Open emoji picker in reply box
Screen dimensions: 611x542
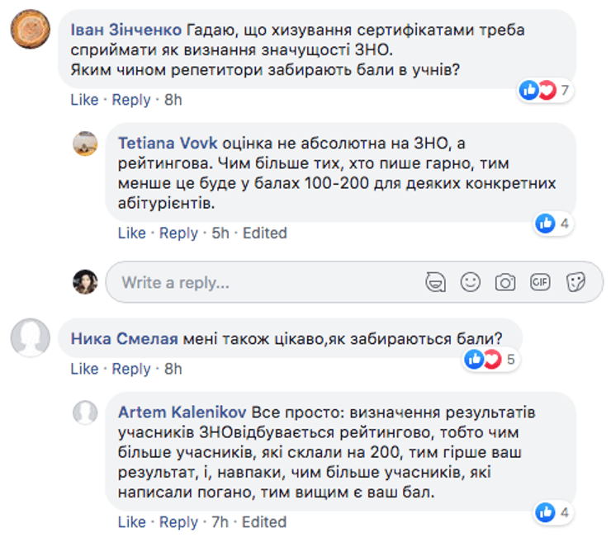[470, 282]
